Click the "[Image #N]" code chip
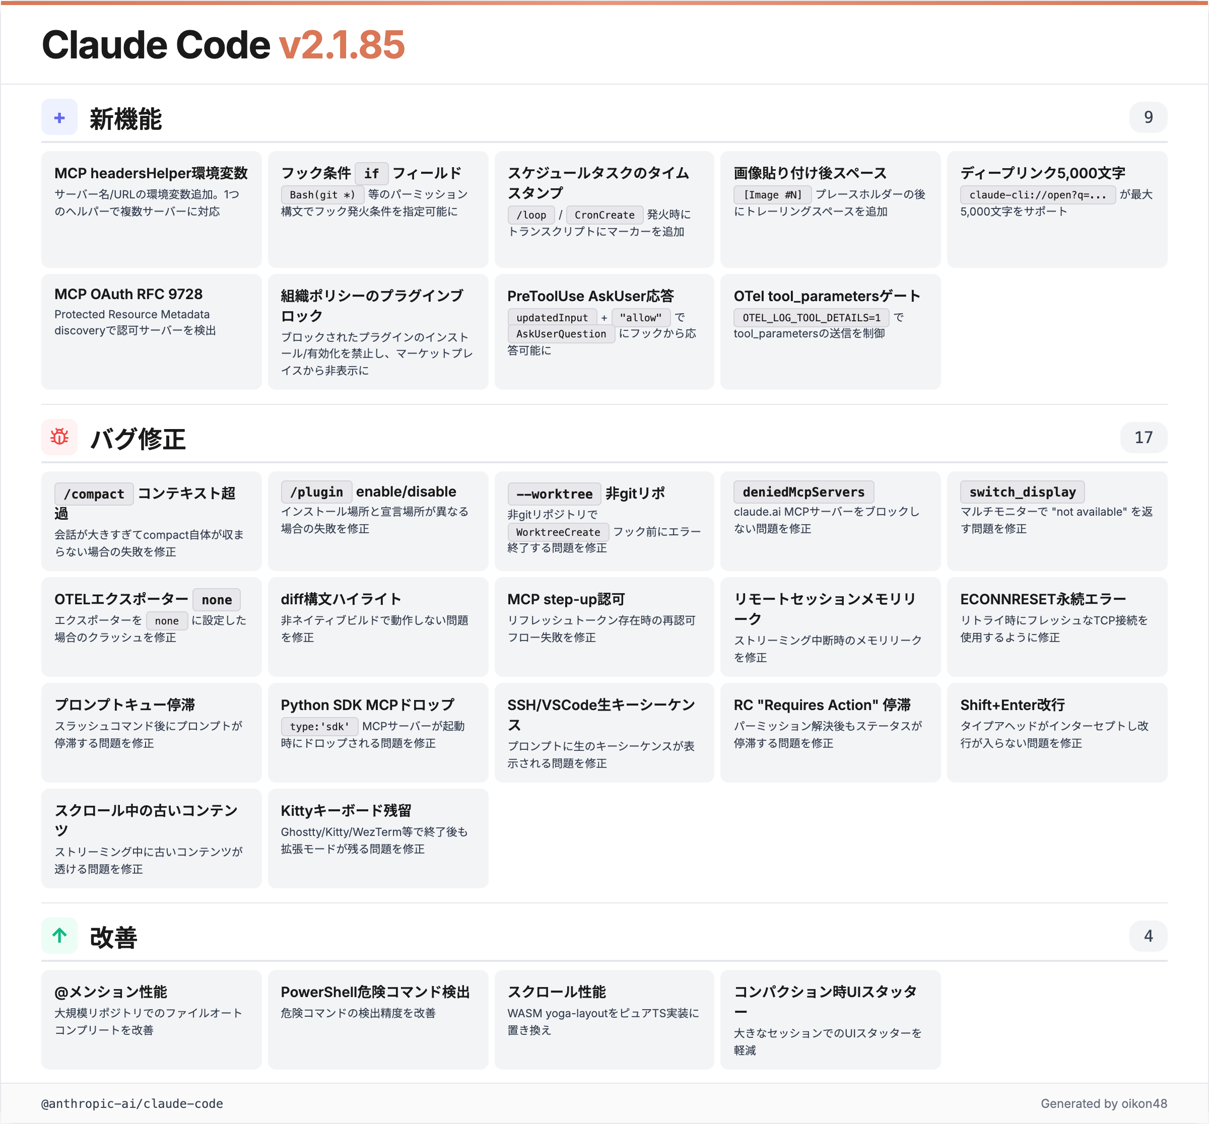Image resolution: width=1209 pixels, height=1124 pixels. (772, 194)
